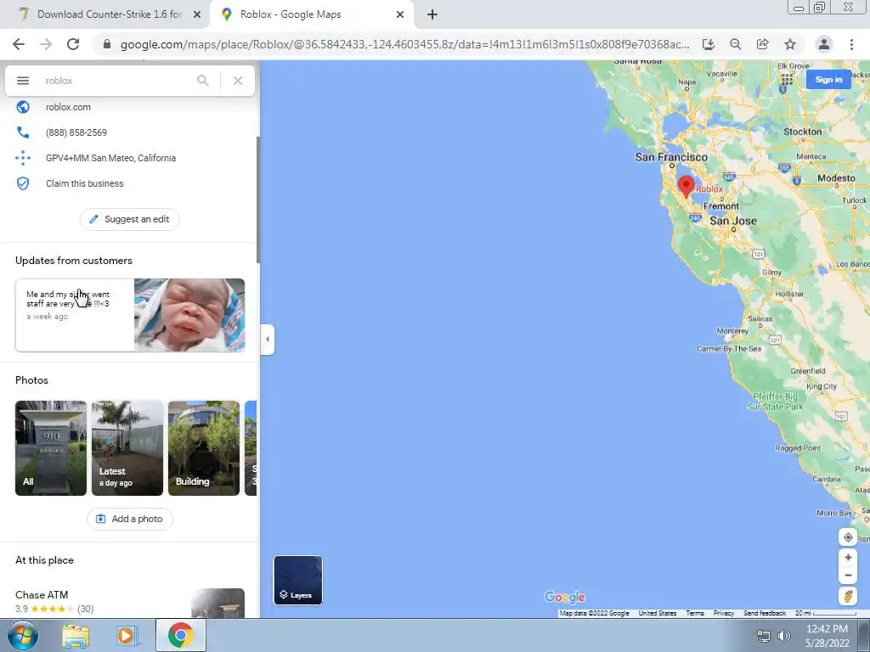The image size is (870, 652).
Task: Open Claim this business link
Action: coord(85,183)
